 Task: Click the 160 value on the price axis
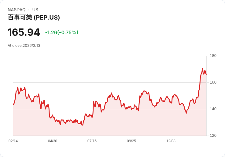tap(213, 82)
